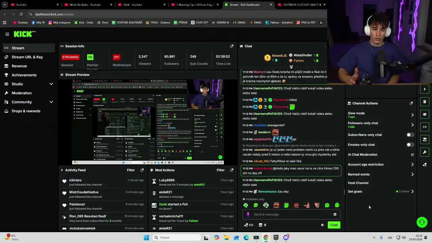Open the hamburger menu beside Kick logo
The width and height of the screenshot is (432, 243).
point(7,34)
